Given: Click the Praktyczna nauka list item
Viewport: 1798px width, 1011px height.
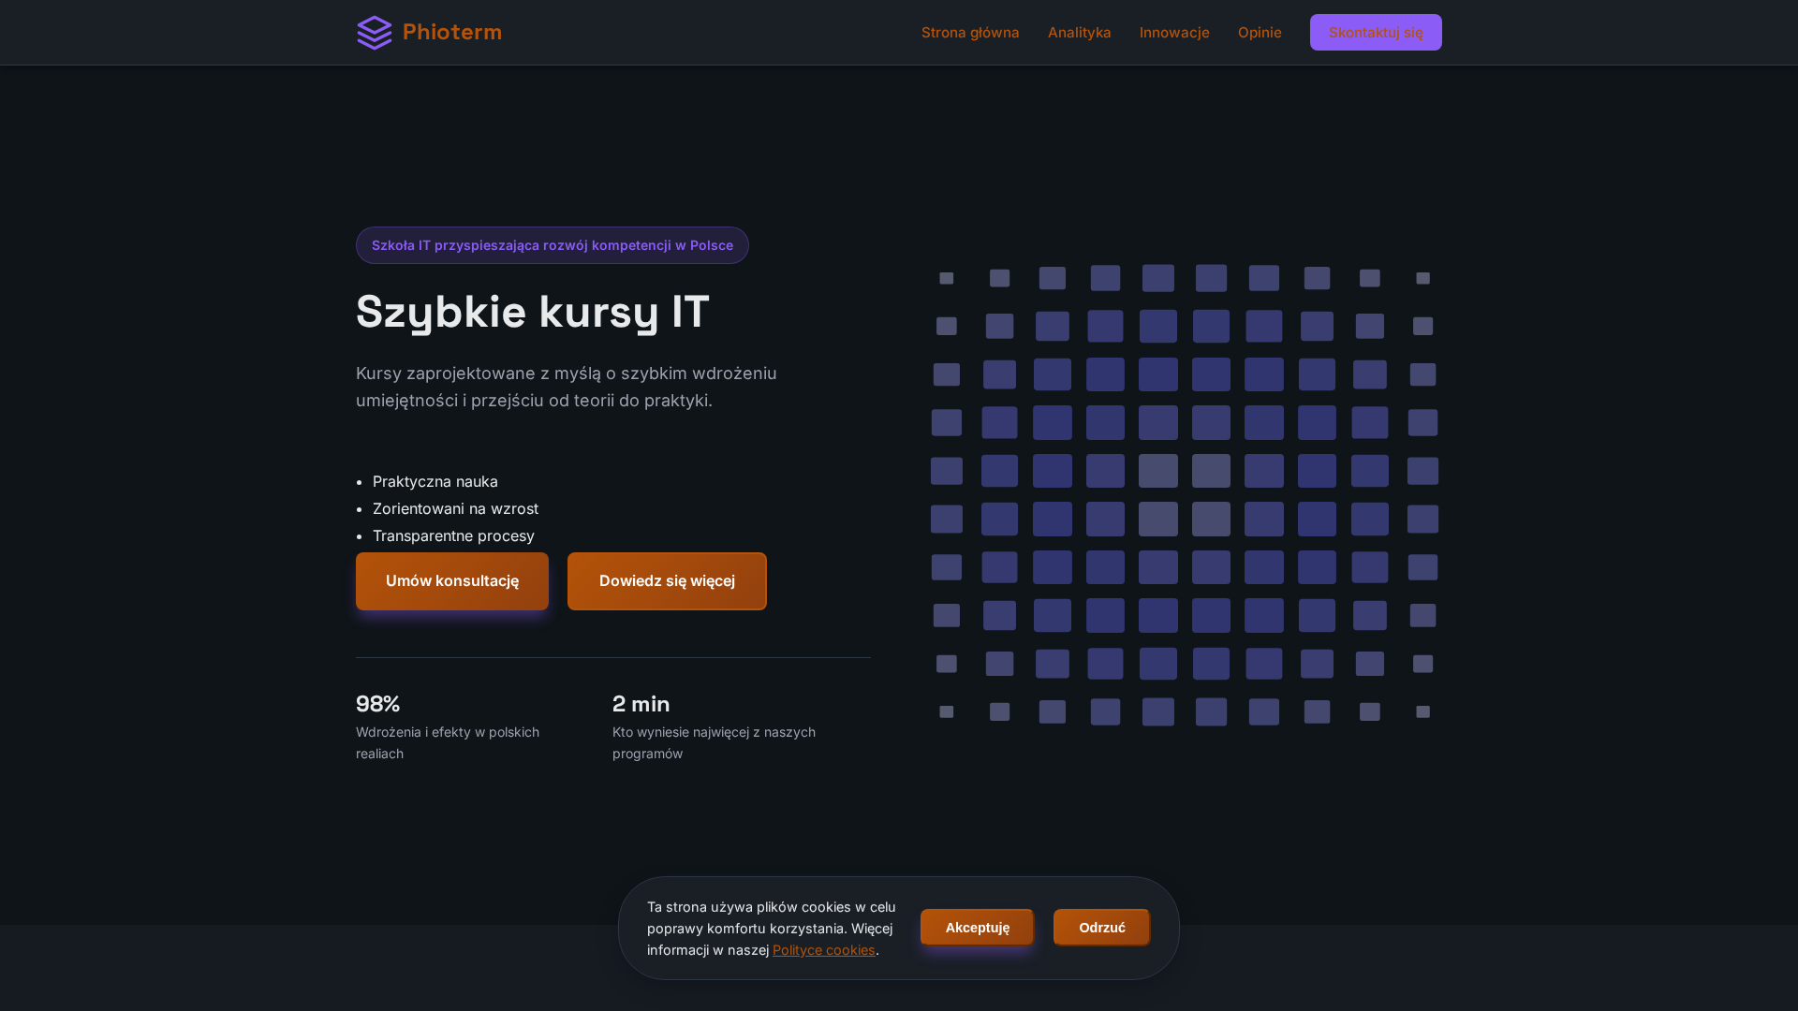Looking at the screenshot, I should (x=435, y=481).
